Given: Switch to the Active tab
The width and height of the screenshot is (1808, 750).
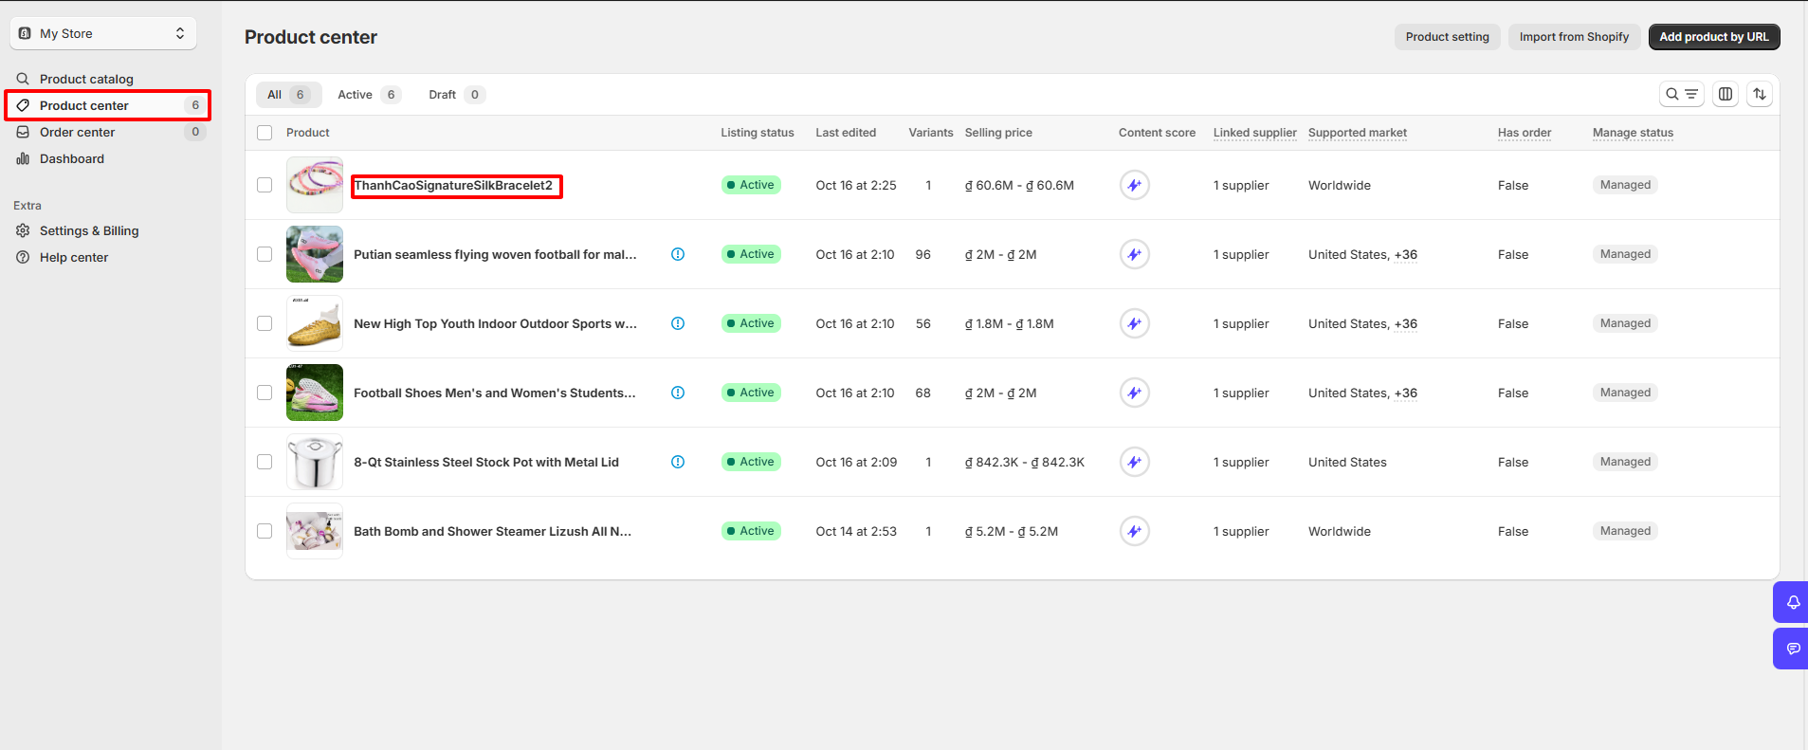Looking at the screenshot, I should (x=368, y=95).
